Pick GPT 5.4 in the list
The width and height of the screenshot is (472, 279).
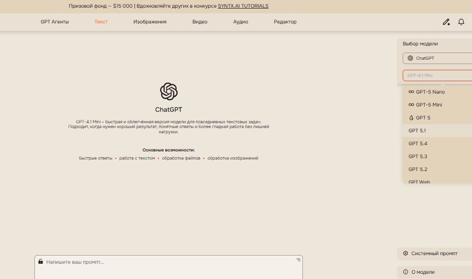[x=438, y=144]
